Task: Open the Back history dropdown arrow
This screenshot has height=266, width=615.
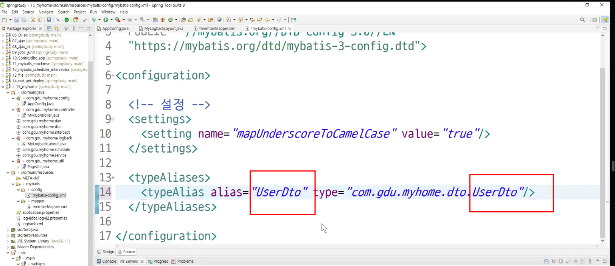Action: coord(273,20)
